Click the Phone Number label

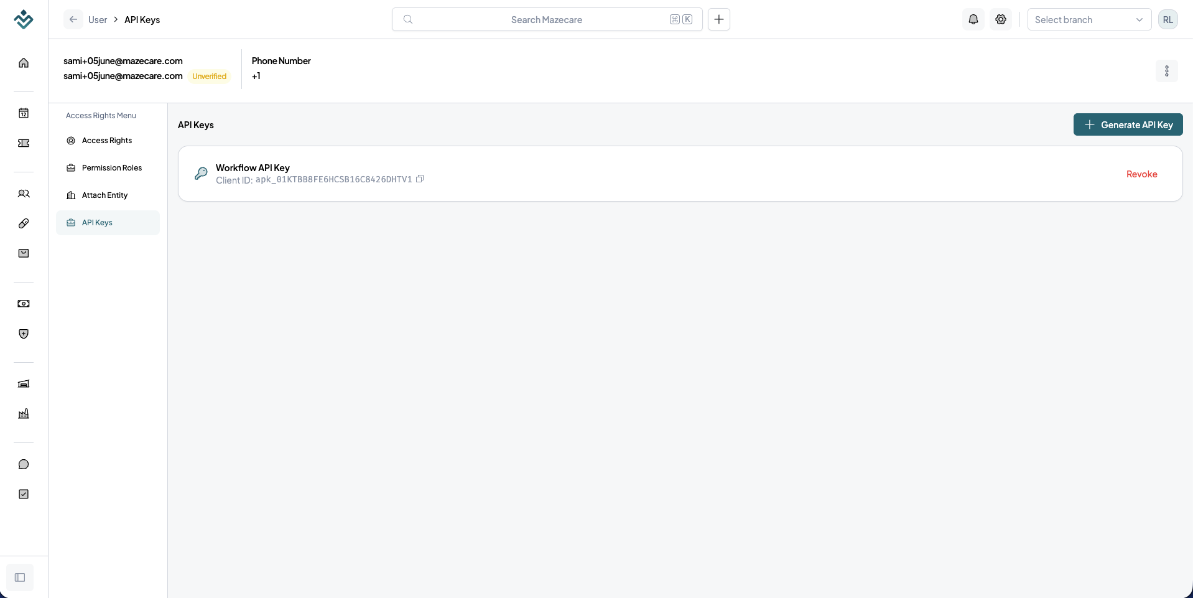pyautogui.click(x=281, y=61)
